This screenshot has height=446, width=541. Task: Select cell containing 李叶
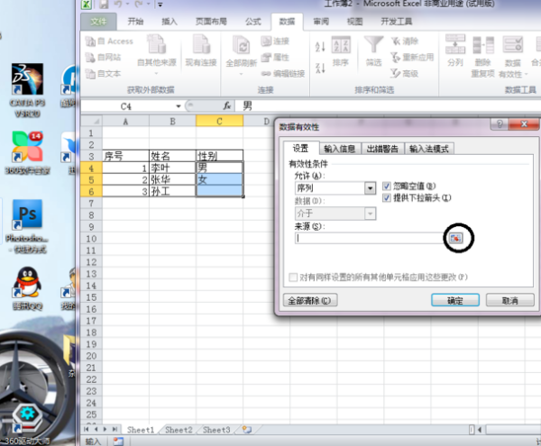click(x=172, y=168)
